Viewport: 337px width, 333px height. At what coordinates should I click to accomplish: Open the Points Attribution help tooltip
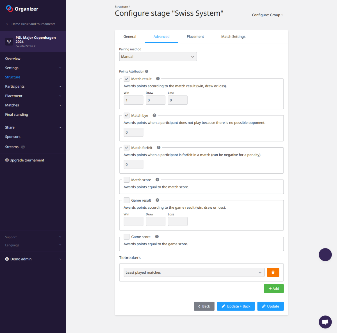pos(146,71)
